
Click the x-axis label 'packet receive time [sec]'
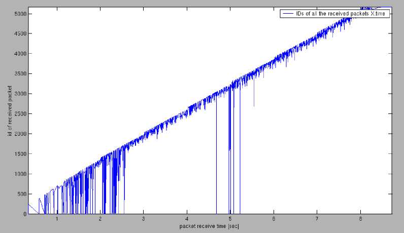pos(209,226)
